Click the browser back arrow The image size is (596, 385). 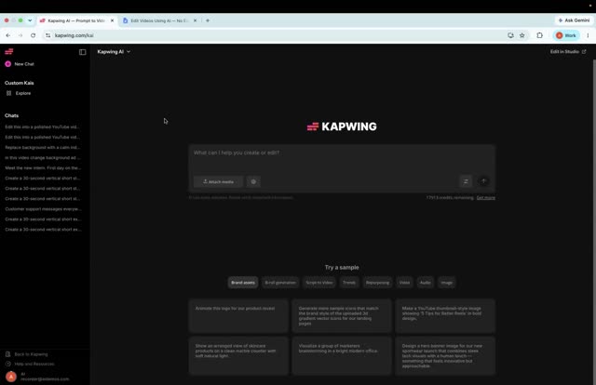pyautogui.click(x=8, y=35)
